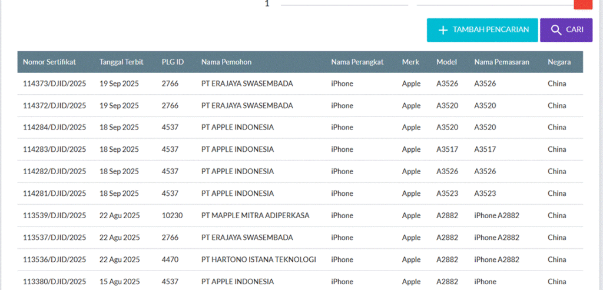Select certificate number 113380/DJID/2025

(54, 281)
